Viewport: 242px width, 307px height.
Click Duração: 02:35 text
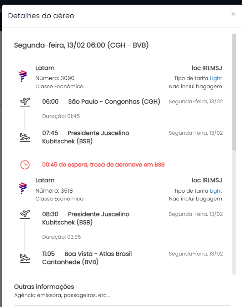61,237
